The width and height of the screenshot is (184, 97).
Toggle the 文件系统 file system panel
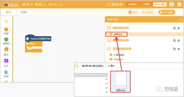pyautogui.click(x=167, y=12)
